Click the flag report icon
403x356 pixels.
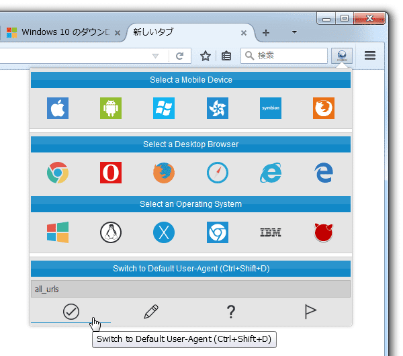(310, 312)
